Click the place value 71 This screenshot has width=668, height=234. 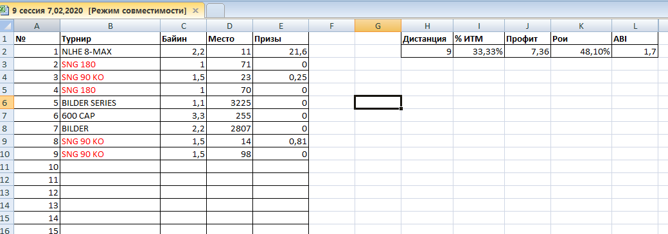(230, 65)
